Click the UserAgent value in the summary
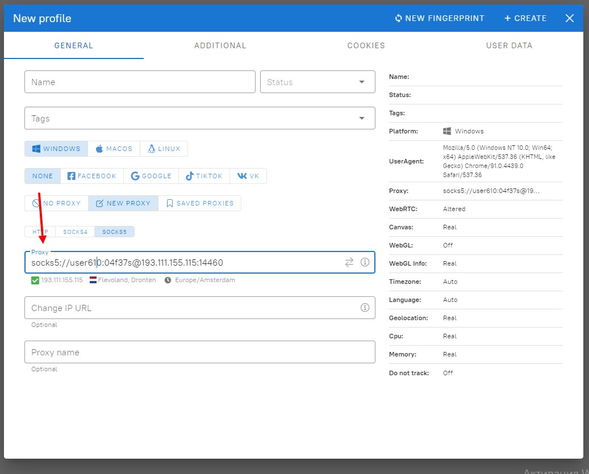589x474 pixels. point(499,161)
